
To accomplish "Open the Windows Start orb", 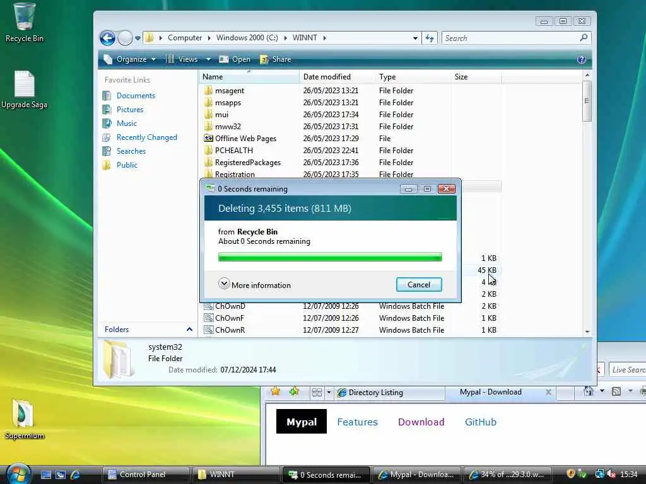I will click(17, 474).
